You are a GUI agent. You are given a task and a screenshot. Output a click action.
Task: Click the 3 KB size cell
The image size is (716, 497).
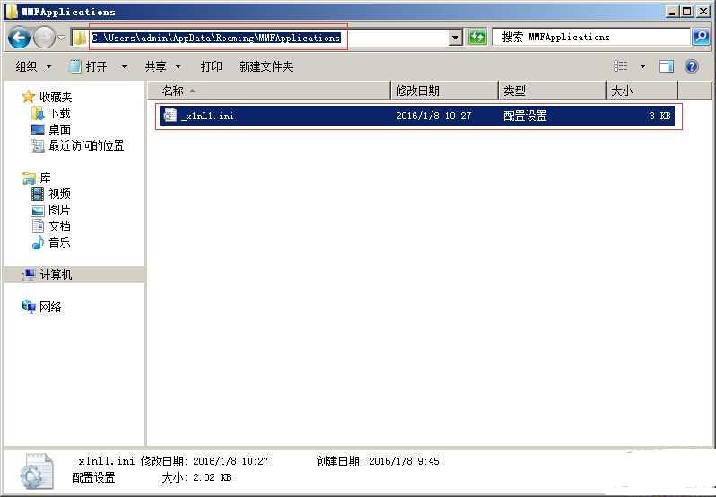pos(659,116)
